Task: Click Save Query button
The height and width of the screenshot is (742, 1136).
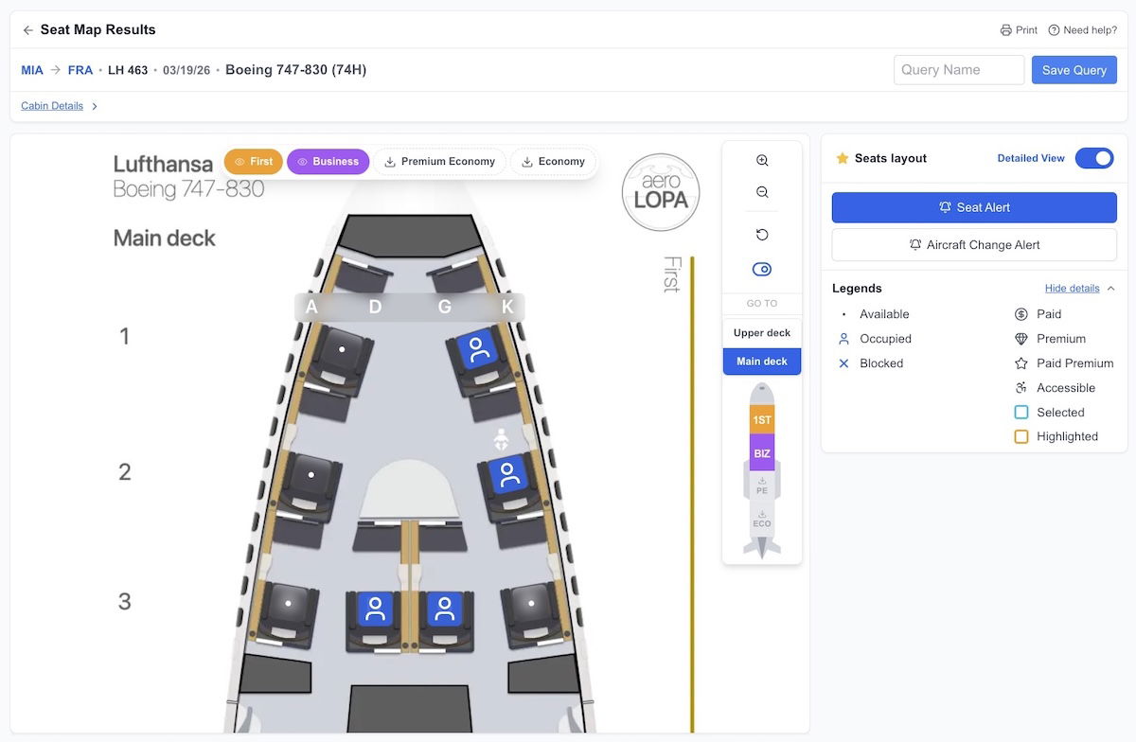Action: pyautogui.click(x=1074, y=70)
